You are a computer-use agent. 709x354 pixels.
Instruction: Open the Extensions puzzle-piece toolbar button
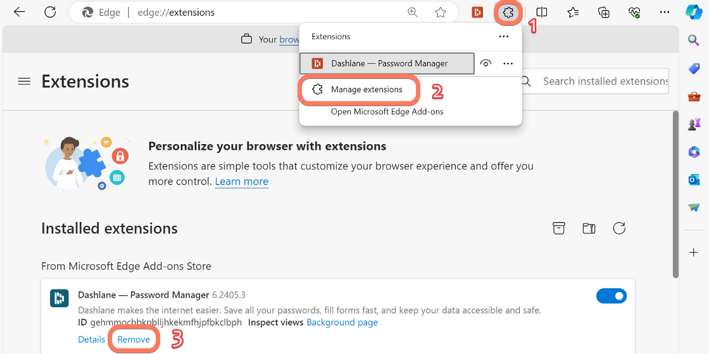coord(508,12)
